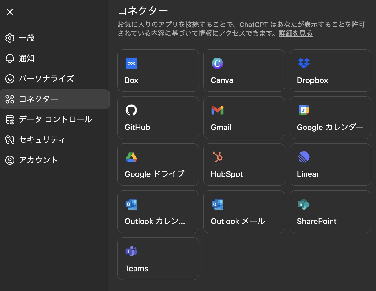Close the settings dialog with the X

9,12
